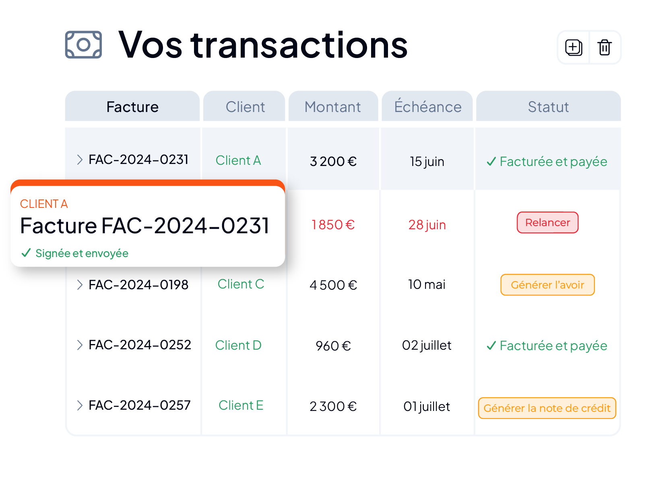Click the banknote icon beside Vos transactions
The width and height of the screenshot is (646, 477).
click(83, 45)
